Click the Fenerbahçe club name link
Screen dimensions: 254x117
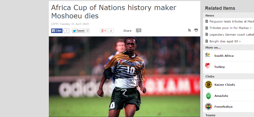(x=224, y=107)
